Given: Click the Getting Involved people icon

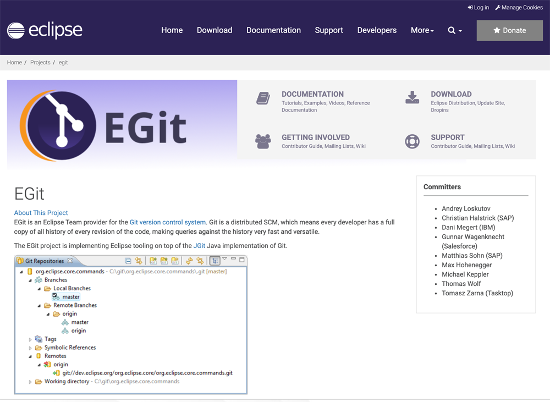Looking at the screenshot, I should coord(263,141).
